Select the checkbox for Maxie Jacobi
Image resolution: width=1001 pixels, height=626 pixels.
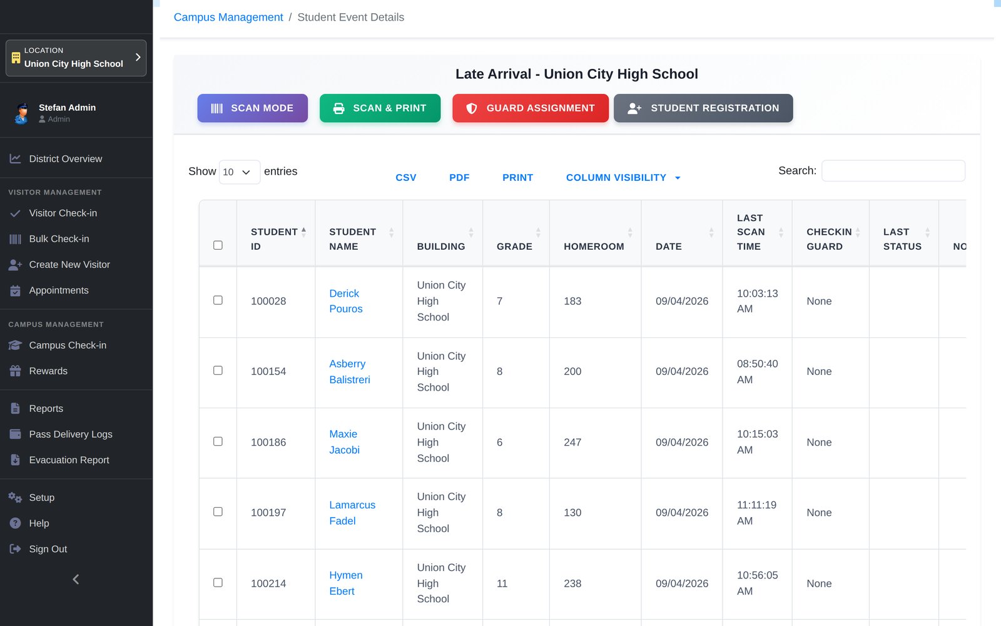coord(218,441)
